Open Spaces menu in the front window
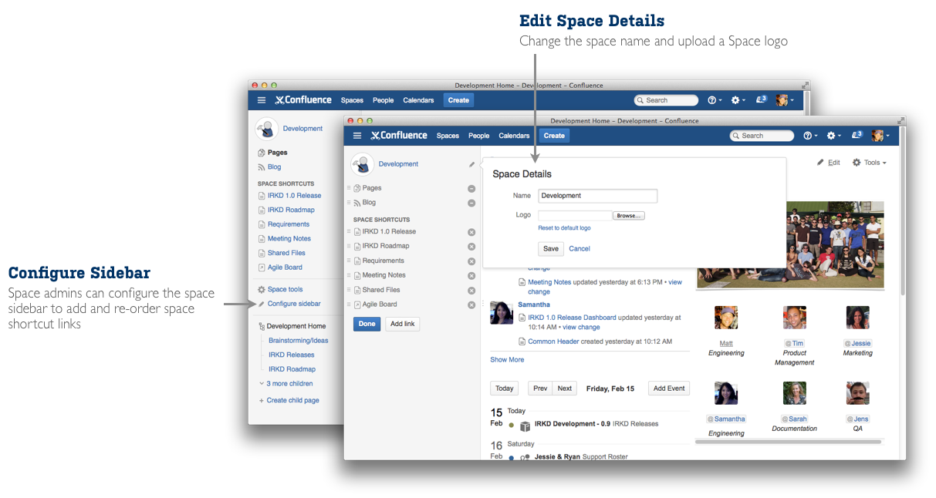936x498 pixels. (x=448, y=136)
